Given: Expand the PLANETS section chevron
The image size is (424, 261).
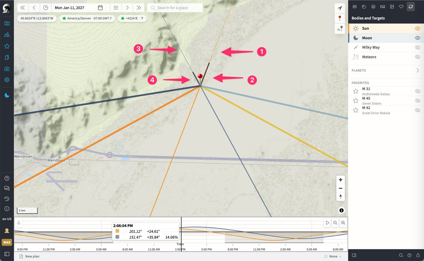Looking at the screenshot, I should click(417, 70).
